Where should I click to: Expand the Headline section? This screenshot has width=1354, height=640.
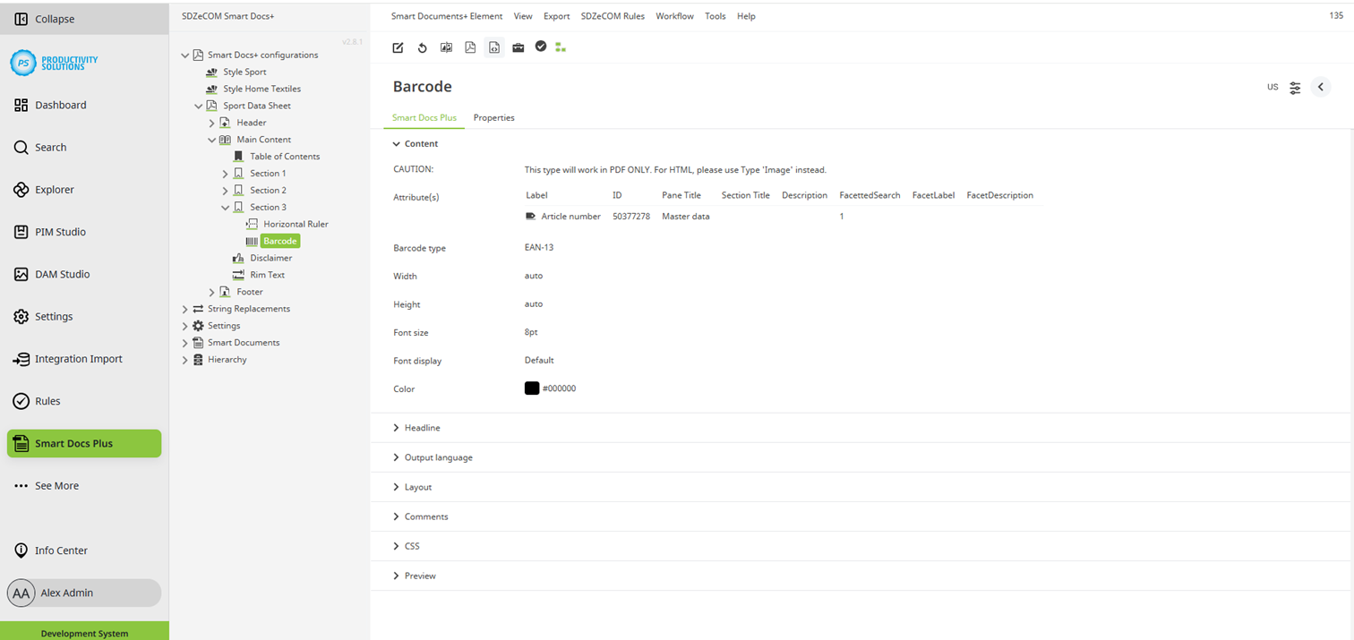[x=416, y=428]
